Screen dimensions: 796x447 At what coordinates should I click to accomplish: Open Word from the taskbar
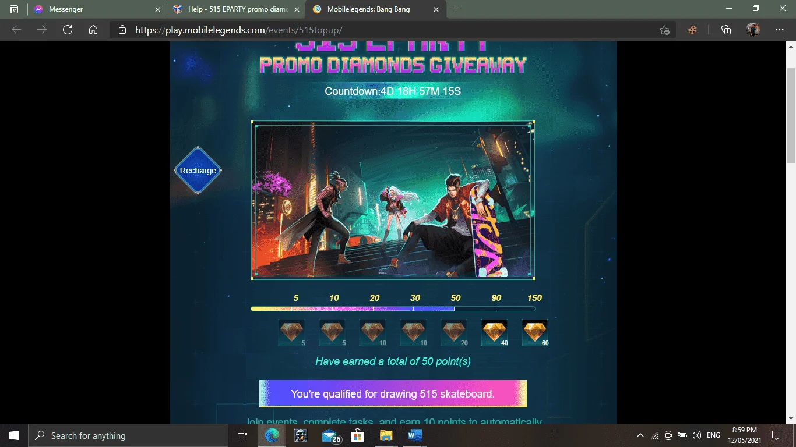coord(414,435)
